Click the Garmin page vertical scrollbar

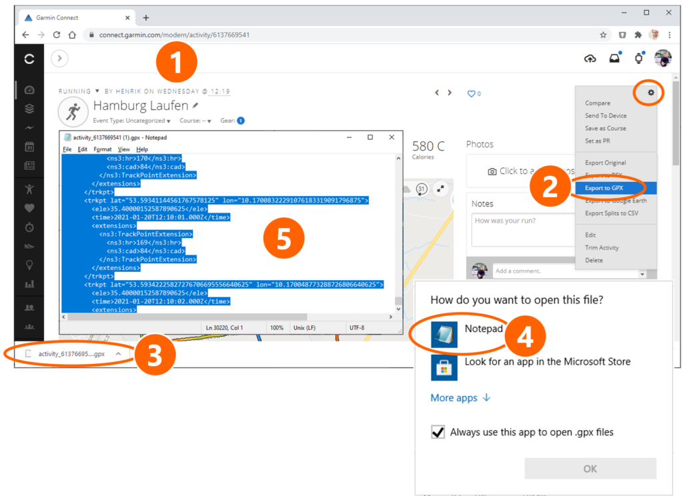pyautogui.click(x=676, y=123)
